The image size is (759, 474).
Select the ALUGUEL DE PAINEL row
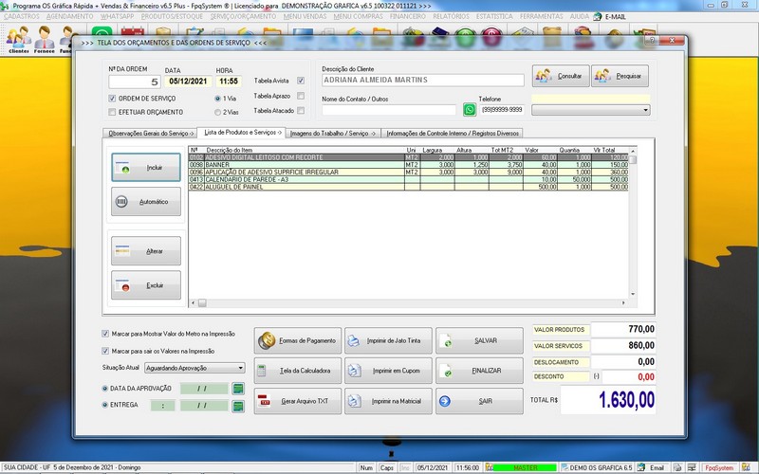click(408, 187)
